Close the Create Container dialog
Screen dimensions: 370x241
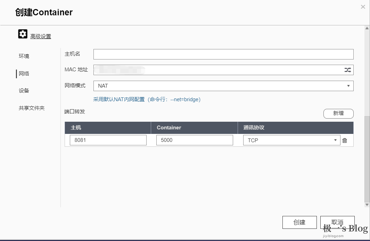[x=363, y=7]
